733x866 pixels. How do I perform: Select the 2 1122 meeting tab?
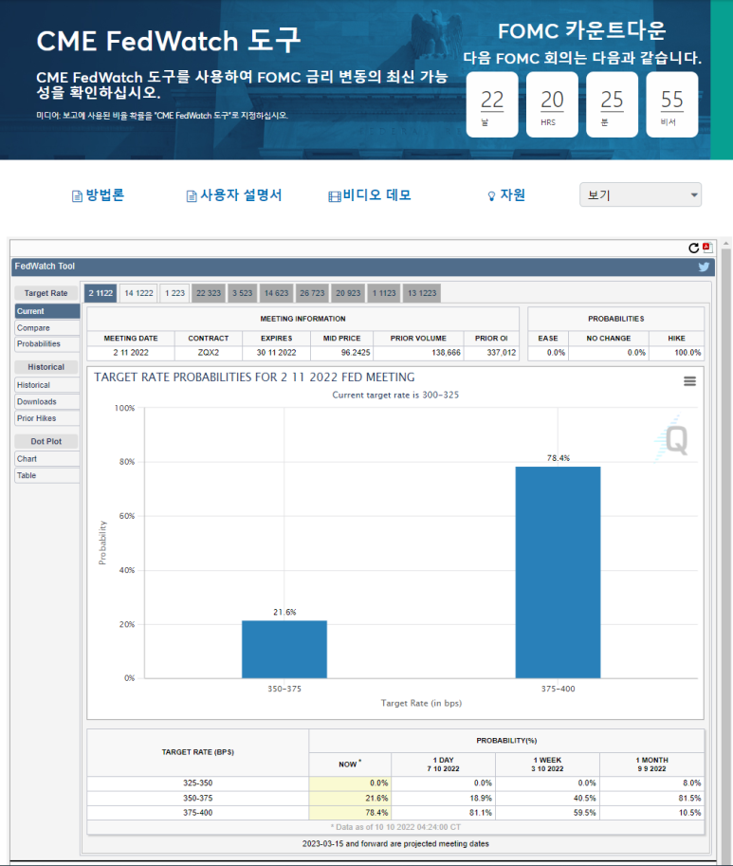tap(101, 293)
